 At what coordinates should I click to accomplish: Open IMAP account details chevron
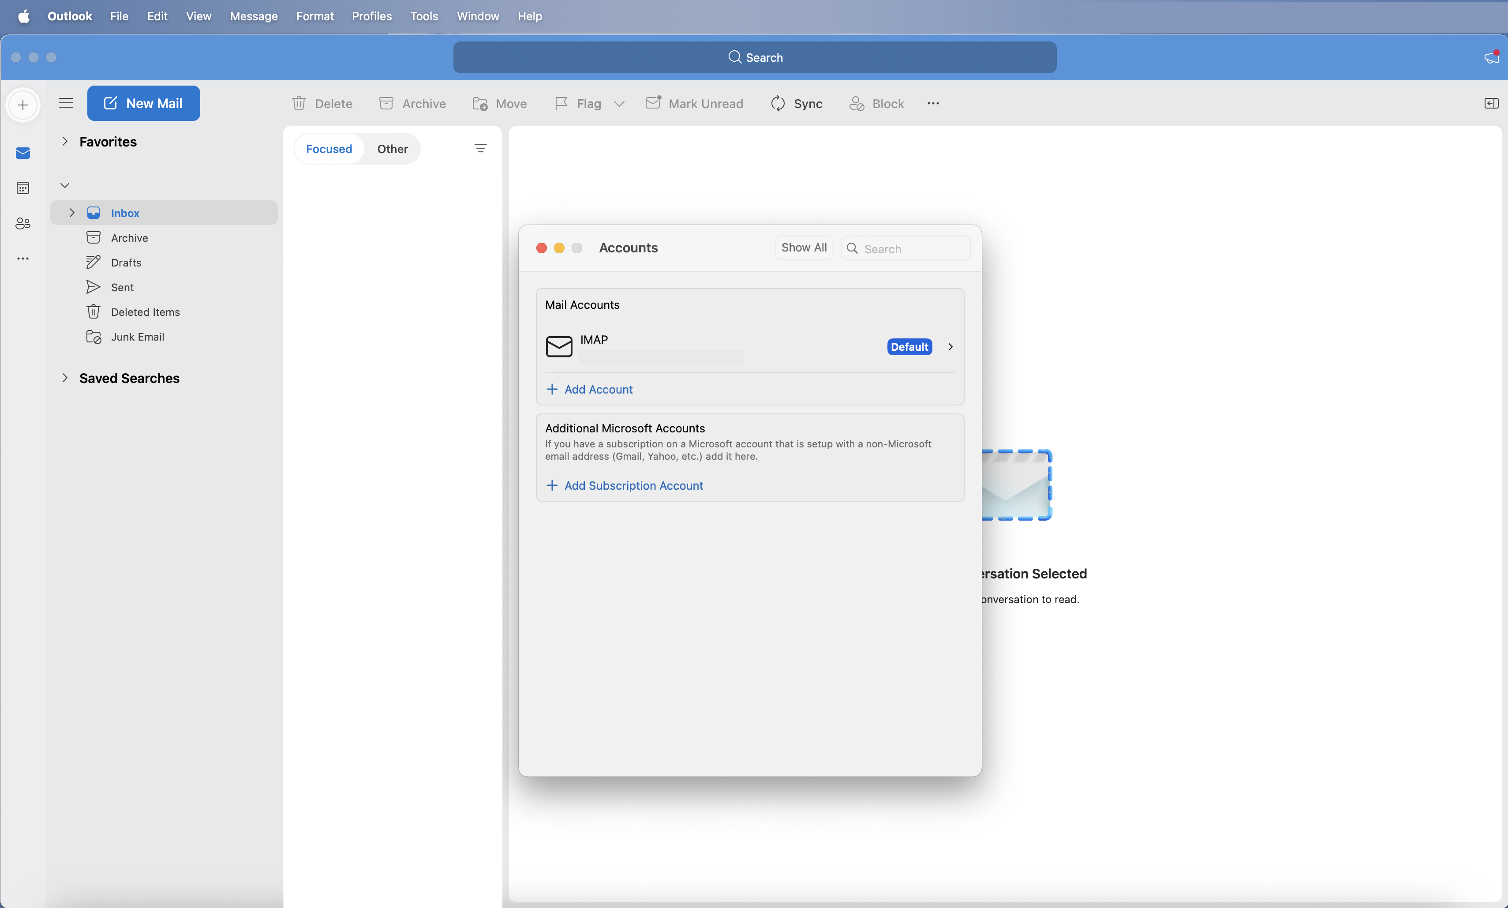950,347
